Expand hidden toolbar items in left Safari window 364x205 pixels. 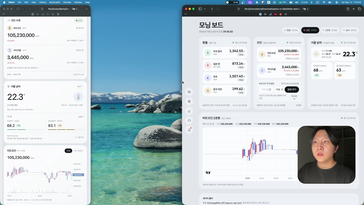(x=86, y=9)
